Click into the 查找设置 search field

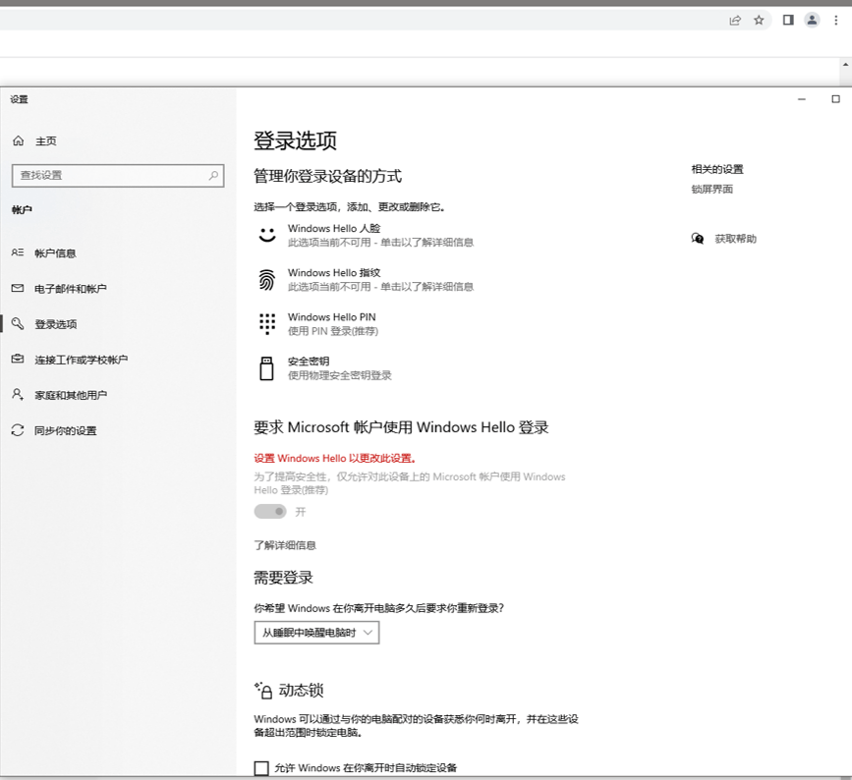[x=118, y=176]
